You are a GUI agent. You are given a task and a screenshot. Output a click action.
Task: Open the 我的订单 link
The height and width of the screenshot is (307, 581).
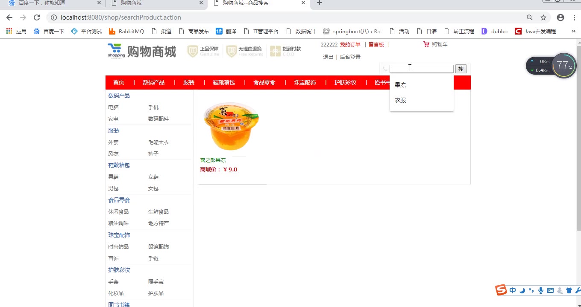350,45
